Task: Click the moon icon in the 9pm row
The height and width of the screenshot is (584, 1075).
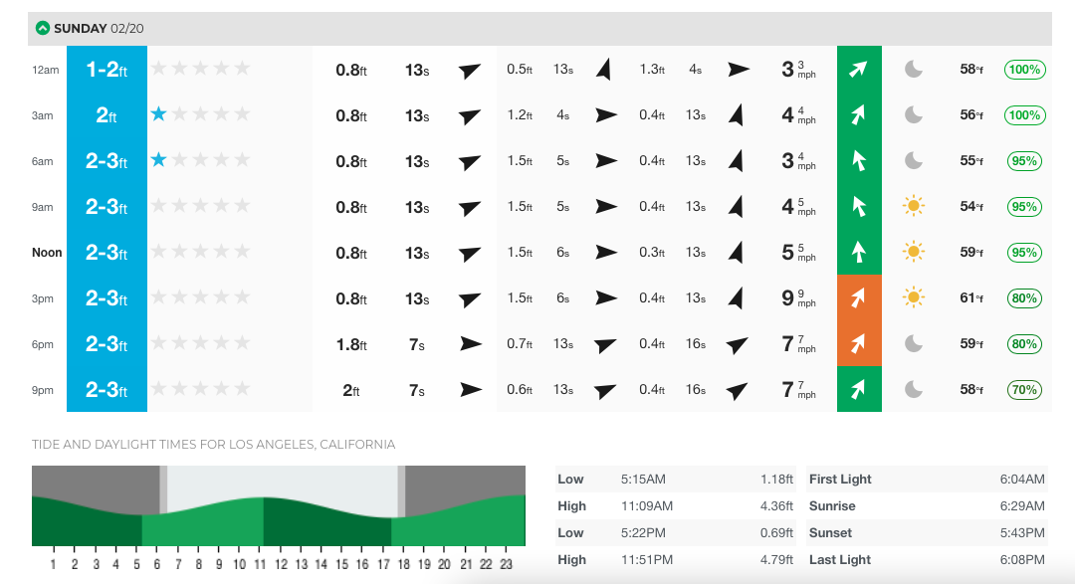Action: [913, 389]
